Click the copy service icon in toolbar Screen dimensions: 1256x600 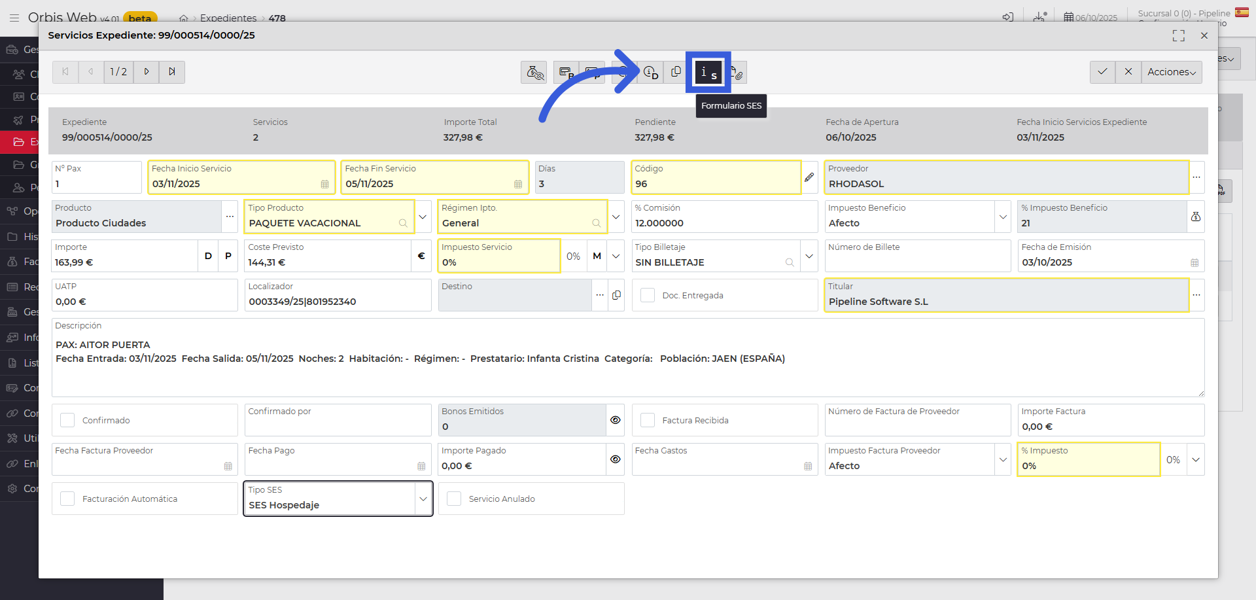tap(676, 72)
